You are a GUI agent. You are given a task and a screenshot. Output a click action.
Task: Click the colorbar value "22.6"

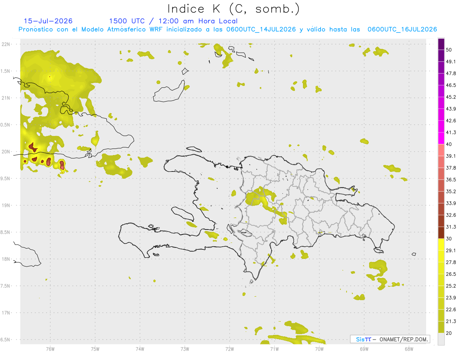pos(451,309)
